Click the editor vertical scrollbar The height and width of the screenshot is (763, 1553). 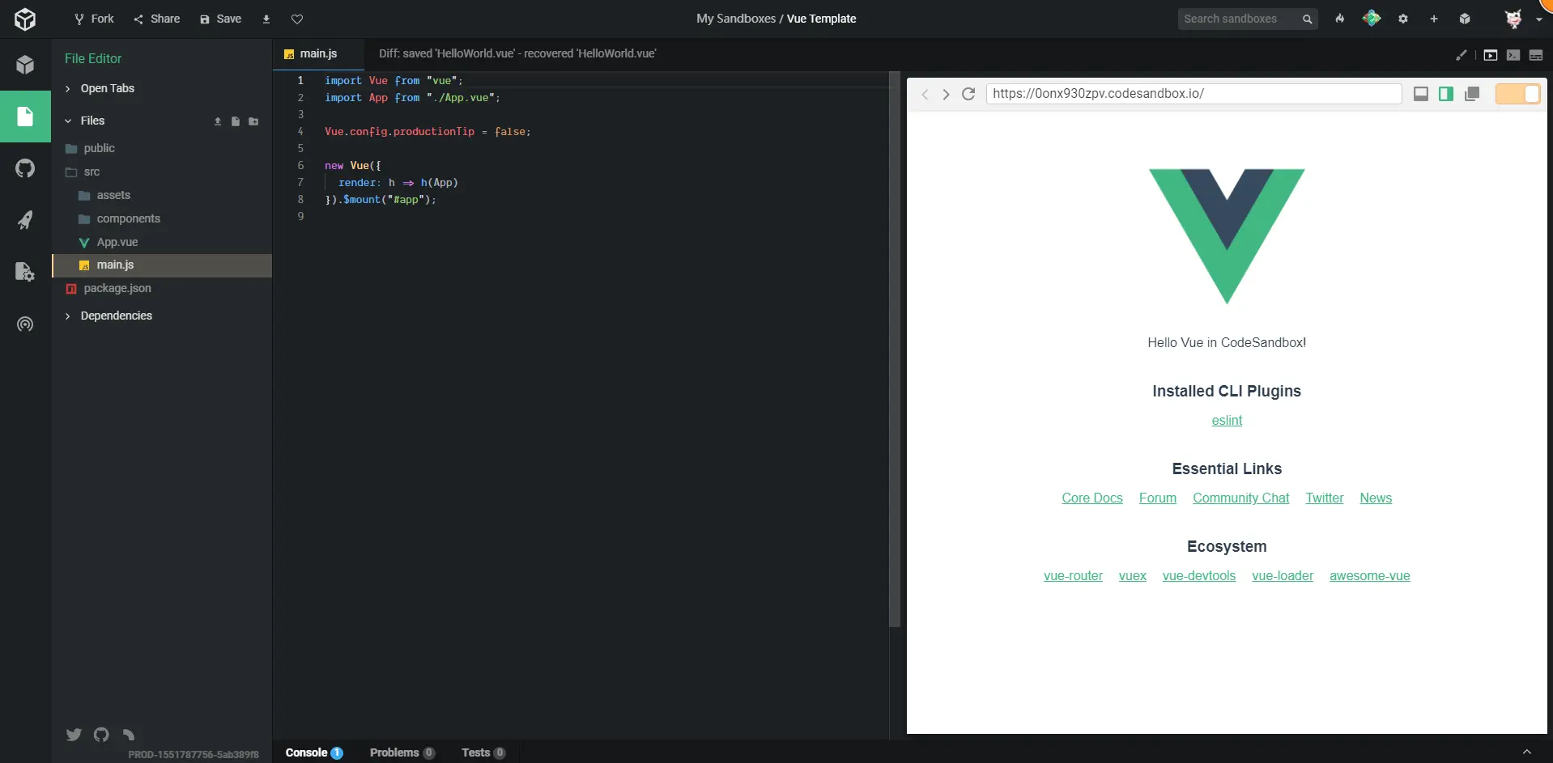895,350
